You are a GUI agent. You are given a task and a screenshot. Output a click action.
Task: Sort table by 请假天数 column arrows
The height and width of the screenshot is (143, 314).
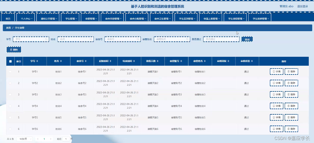point(158,61)
